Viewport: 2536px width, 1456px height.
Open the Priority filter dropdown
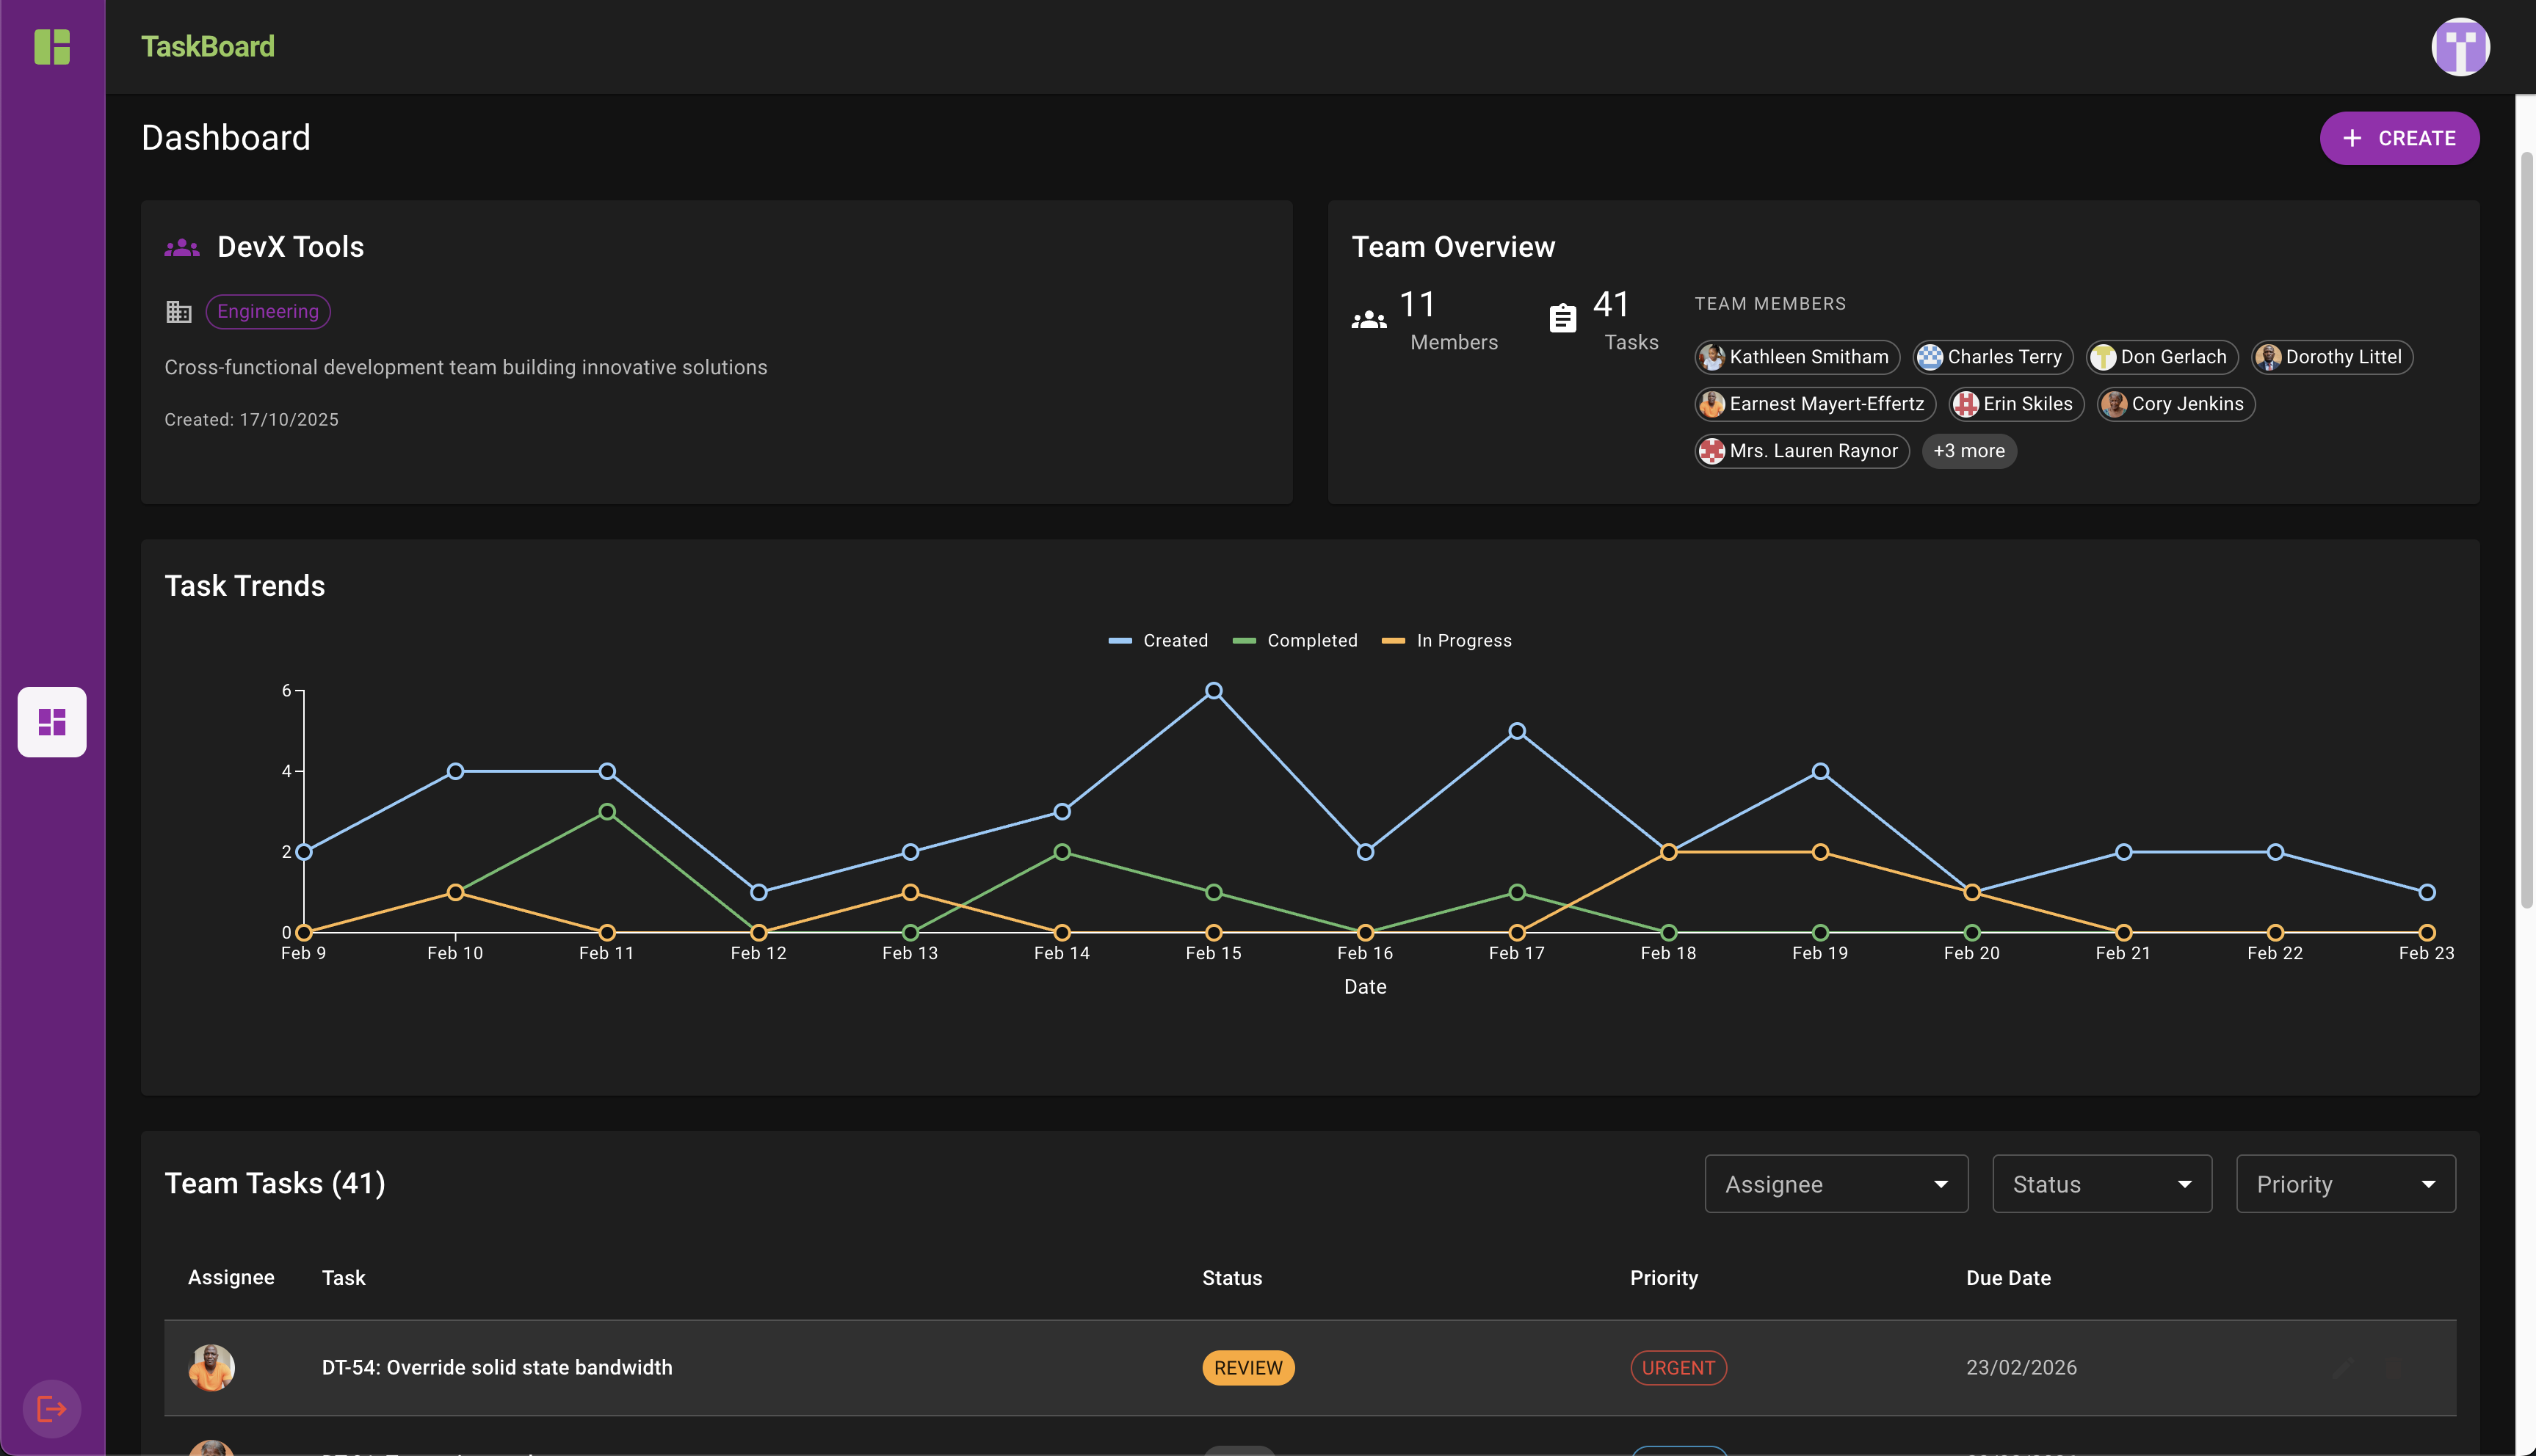(x=2345, y=1184)
